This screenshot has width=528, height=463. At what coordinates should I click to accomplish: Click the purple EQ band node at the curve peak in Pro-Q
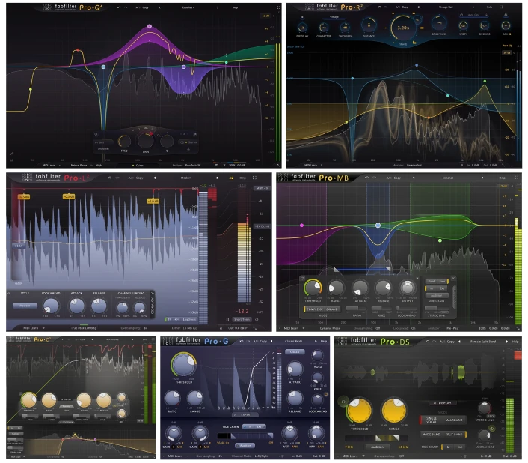(x=150, y=26)
